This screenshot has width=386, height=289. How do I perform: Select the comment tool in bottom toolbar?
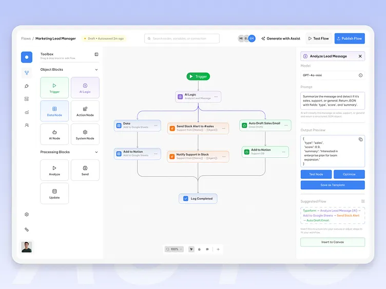207,249
